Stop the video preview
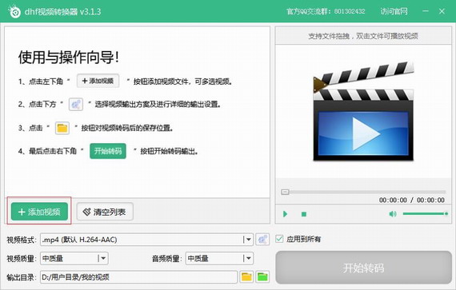Screen dimensions: 456x290 click(x=304, y=214)
